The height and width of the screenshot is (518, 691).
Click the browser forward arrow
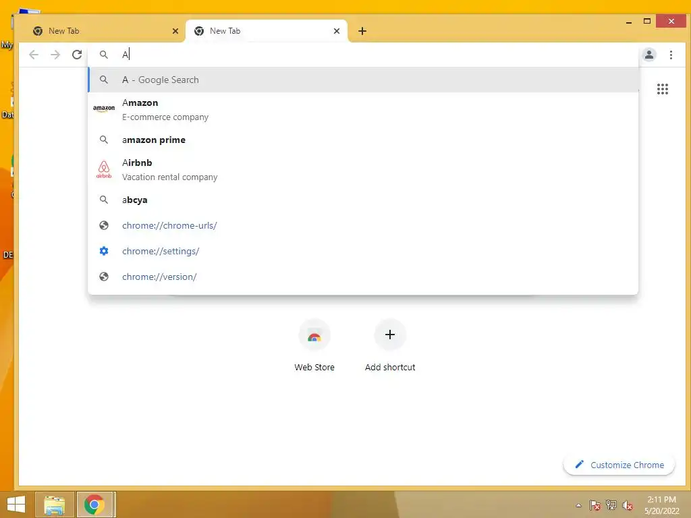tap(55, 55)
